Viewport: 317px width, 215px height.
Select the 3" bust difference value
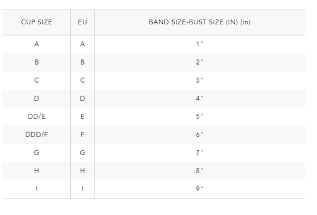coord(199,80)
